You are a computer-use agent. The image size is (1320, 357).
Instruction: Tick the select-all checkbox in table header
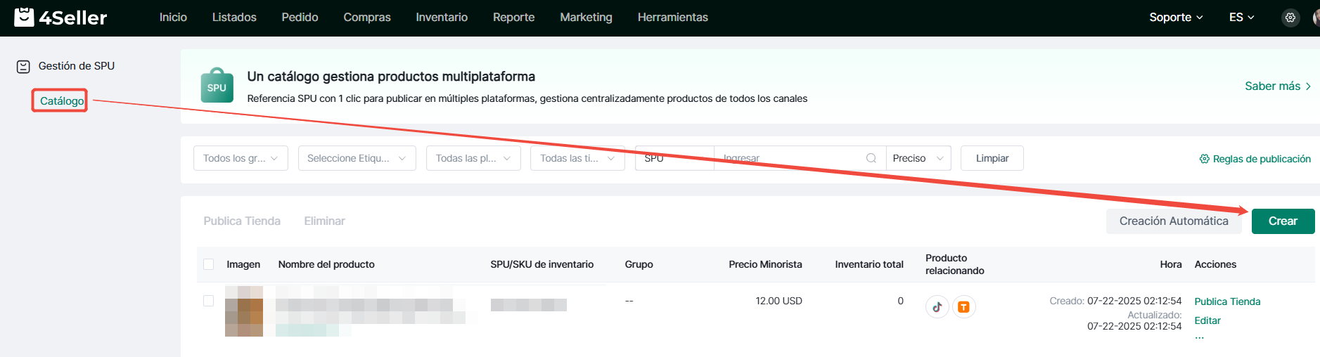coord(208,264)
